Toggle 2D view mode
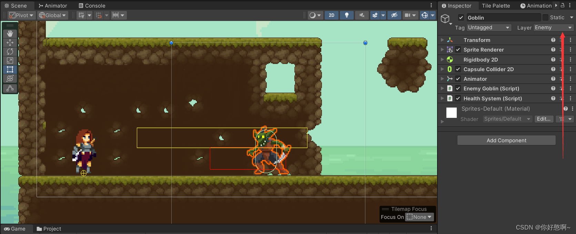 (332, 15)
